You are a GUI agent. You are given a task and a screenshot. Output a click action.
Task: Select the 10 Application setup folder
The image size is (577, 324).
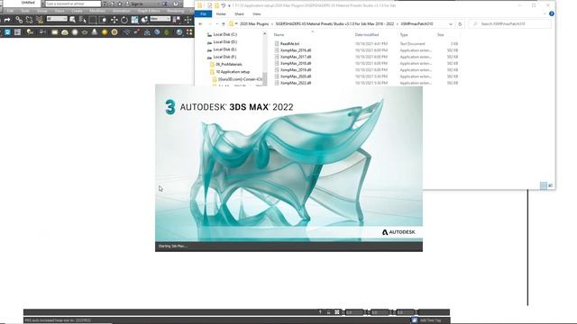coord(233,72)
